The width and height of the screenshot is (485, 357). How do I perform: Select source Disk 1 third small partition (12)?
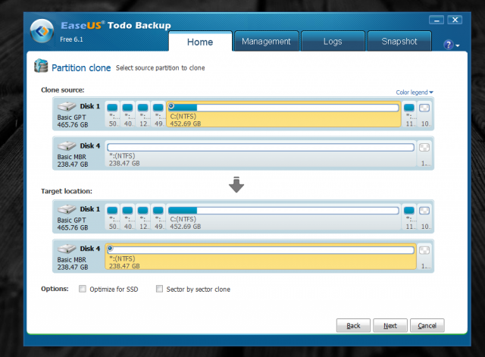tap(142, 114)
